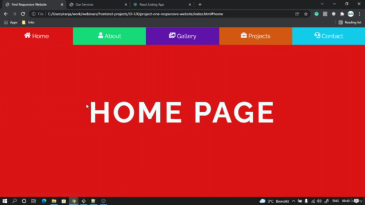Image resolution: width=365 pixels, height=205 pixels.
Task: Open the links bookmark folder
Action: pyautogui.click(x=28, y=23)
